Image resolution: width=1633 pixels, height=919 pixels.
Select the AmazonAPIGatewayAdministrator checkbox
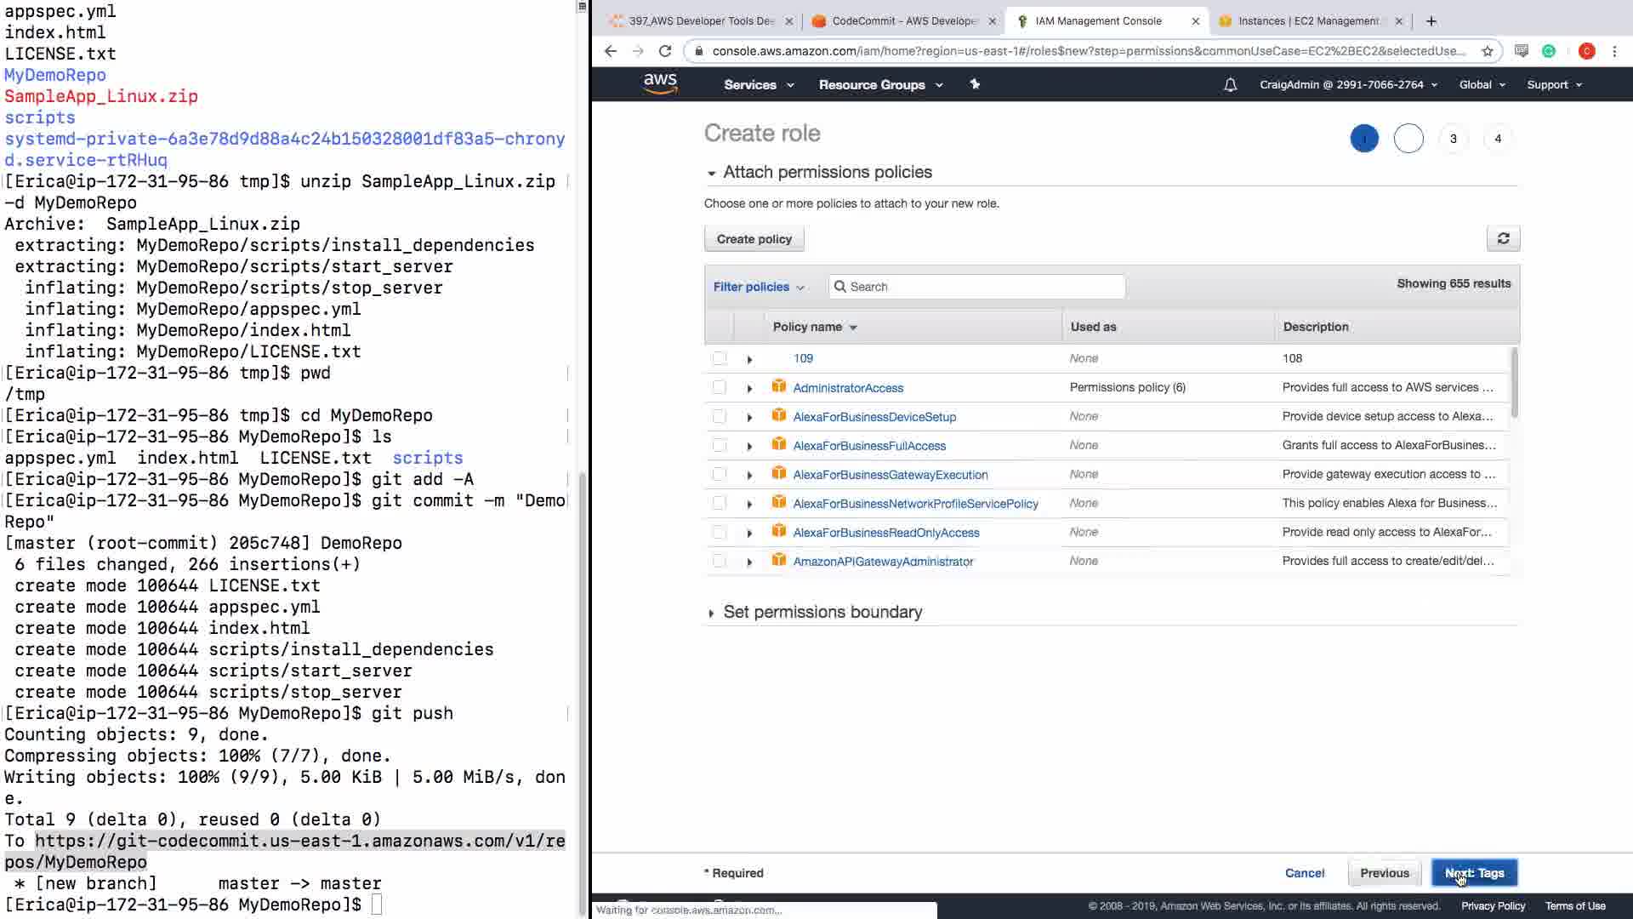720,562
